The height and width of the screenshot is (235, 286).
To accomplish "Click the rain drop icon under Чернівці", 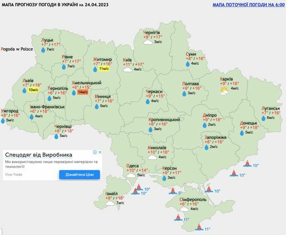I will (x=56, y=137).
